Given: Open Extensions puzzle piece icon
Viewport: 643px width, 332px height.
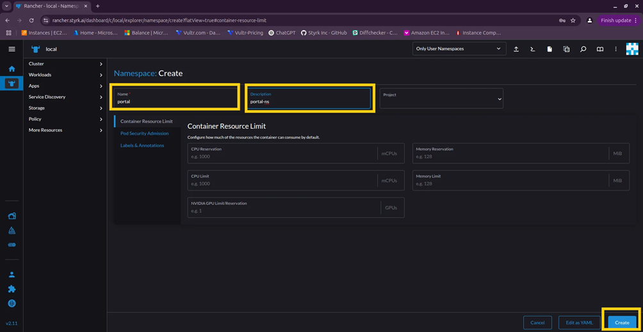Looking at the screenshot, I should (12, 289).
